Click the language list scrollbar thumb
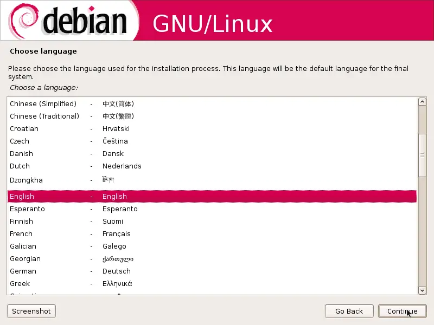The image size is (434, 325). tap(422, 155)
